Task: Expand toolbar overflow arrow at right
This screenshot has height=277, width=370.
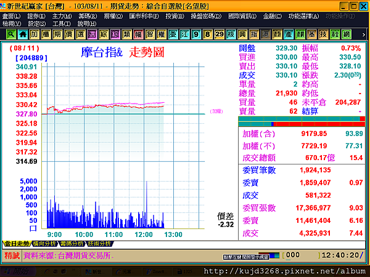Action: 364,34
